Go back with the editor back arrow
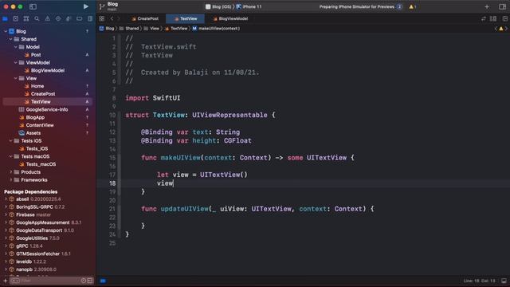This screenshot has height=287, width=510. [x=112, y=19]
